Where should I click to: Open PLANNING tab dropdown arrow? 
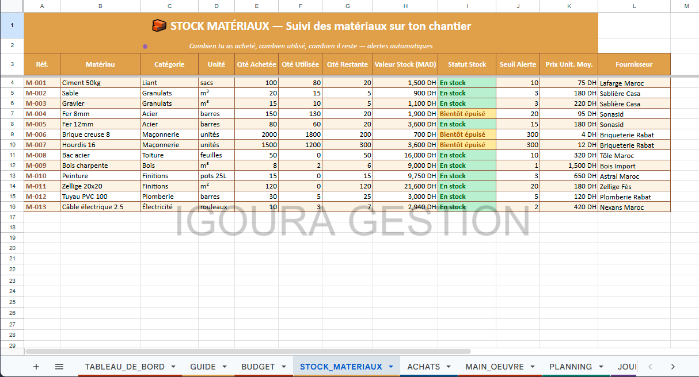pos(601,367)
